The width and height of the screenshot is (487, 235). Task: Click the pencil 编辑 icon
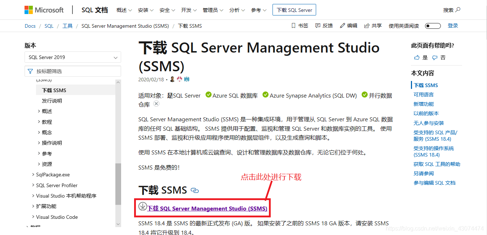(x=342, y=26)
